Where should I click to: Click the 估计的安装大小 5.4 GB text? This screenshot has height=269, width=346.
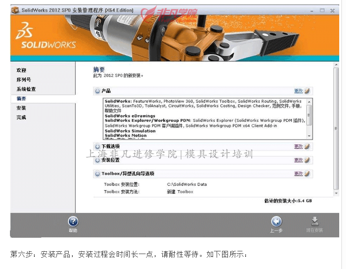pos(288,201)
